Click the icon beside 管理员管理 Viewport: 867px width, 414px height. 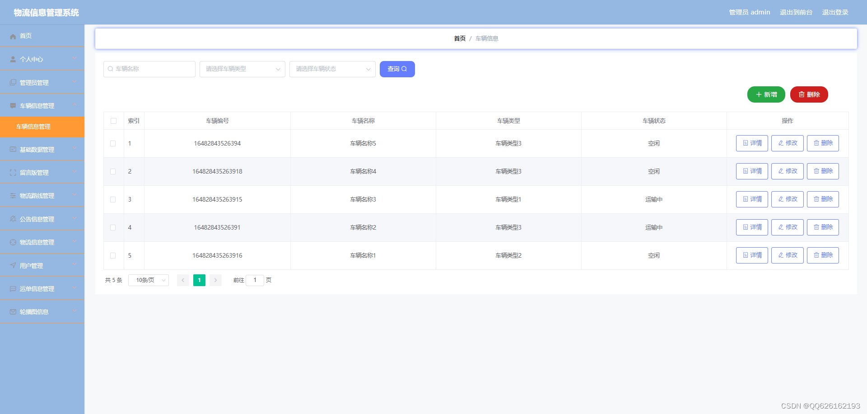(13, 83)
